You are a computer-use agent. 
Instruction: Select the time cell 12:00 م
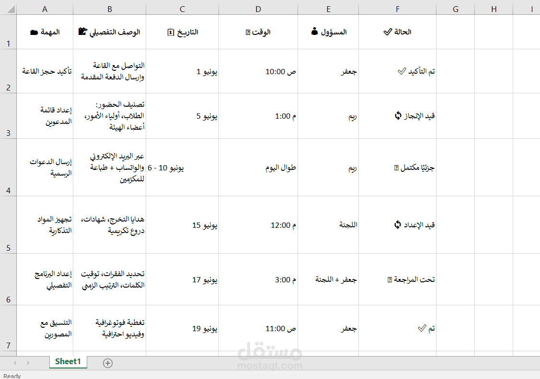point(258,225)
